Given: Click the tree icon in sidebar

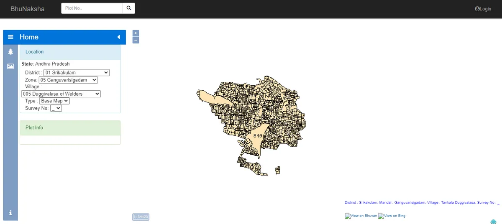Looking at the screenshot, I should [10, 52].
